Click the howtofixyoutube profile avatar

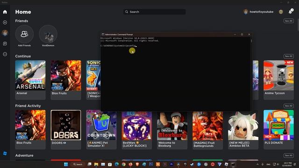click(246, 12)
